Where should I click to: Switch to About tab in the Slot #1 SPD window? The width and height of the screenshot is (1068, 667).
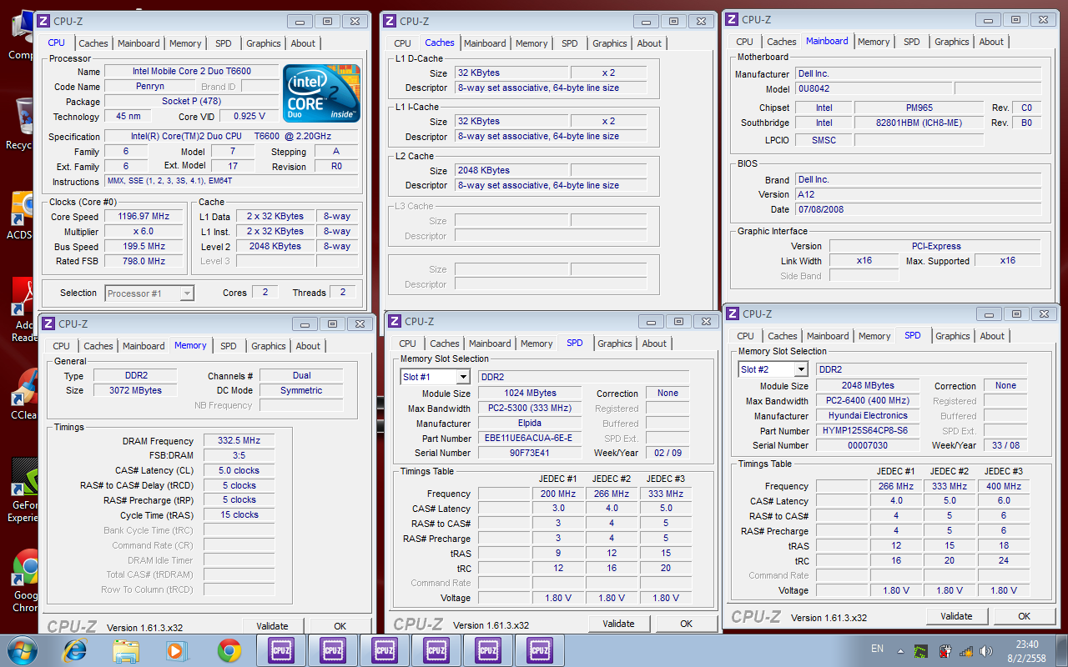click(x=654, y=344)
